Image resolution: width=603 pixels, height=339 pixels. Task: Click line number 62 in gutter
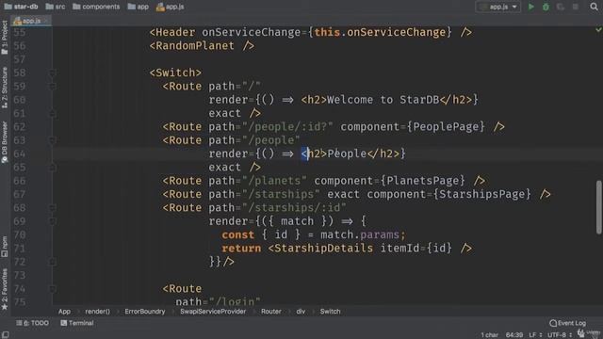pyautogui.click(x=19, y=127)
